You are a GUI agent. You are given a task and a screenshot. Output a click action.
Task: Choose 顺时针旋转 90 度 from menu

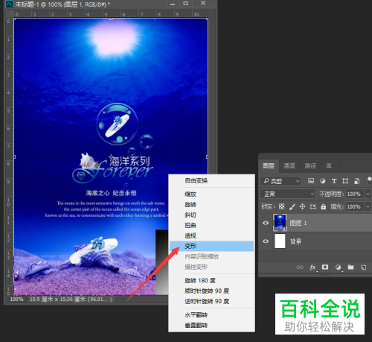[211, 291]
